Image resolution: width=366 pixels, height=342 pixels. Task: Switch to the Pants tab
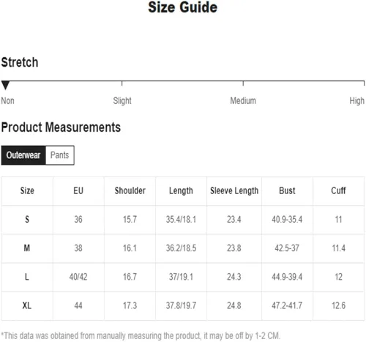tap(60, 155)
